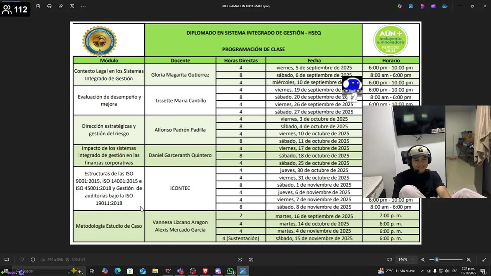Open Clipchamp video icon in title bar
Viewport: 491px width, 276px height.
(433, 6)
